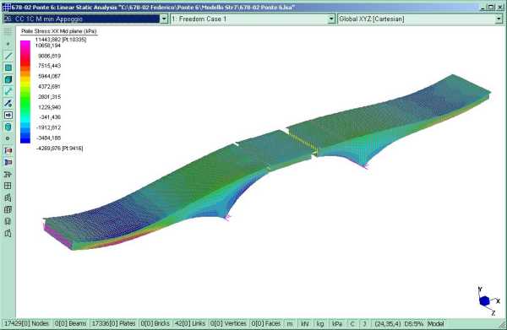Image resolution: width=507 pixels, height=330 pixels.
Task: Toggle node display via the dot icon
Action: (x=8, y=44)
